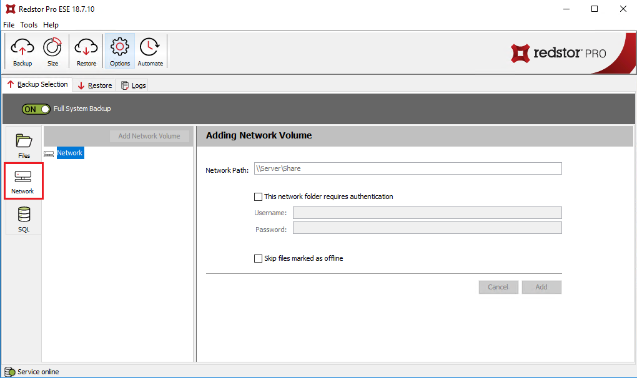Open the File menu

click(9, 25)
